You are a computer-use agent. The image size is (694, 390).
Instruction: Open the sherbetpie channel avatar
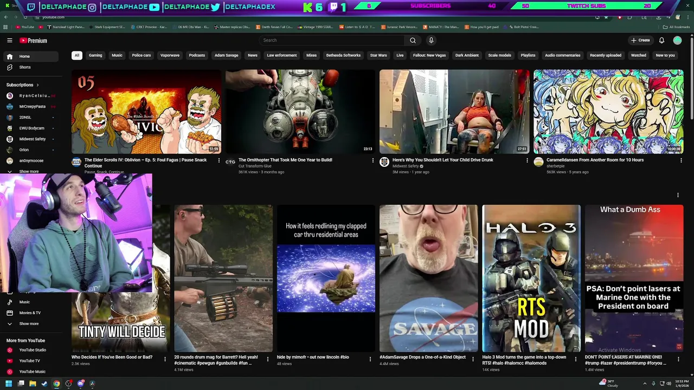pyautogui.click(x=538, y=162)
